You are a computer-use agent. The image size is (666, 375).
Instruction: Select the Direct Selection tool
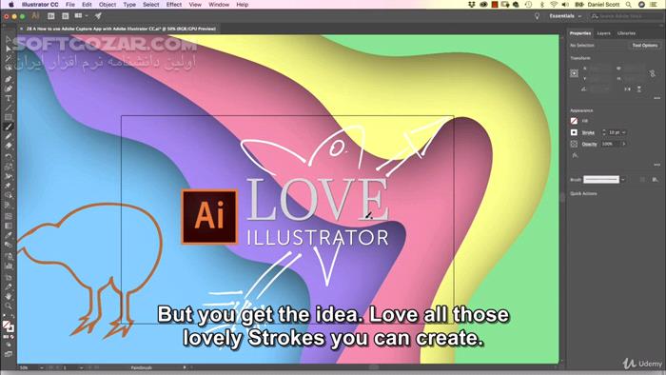9,49
